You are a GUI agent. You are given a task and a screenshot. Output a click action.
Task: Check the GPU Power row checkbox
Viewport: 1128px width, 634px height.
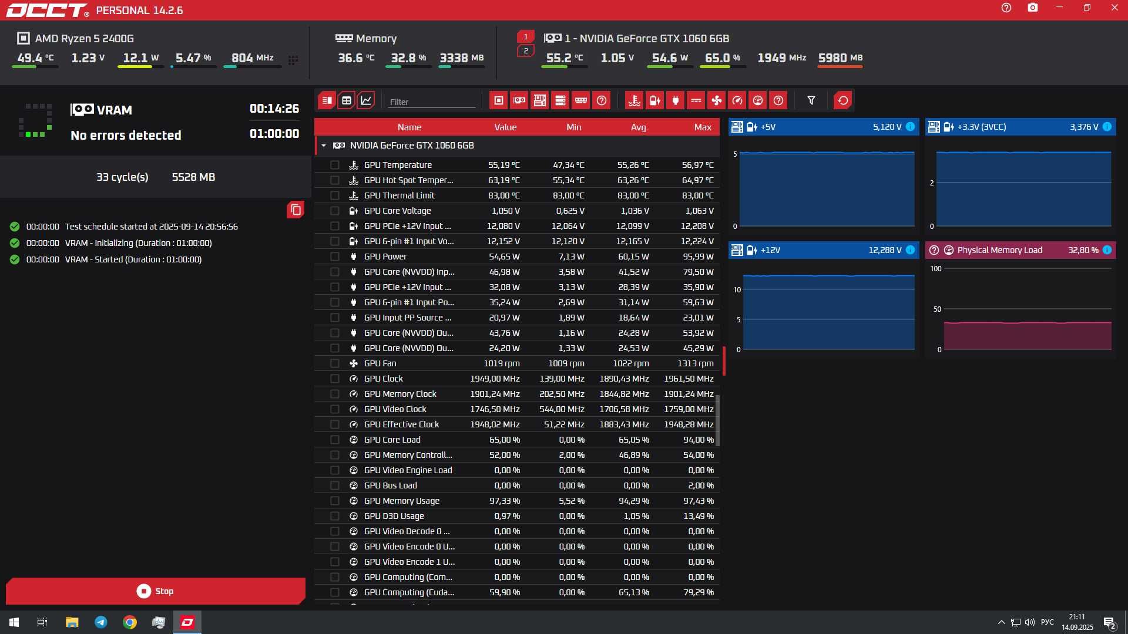[x=335, y=257]
